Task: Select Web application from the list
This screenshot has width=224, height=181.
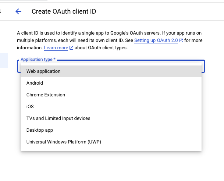Action: point(111,71)
